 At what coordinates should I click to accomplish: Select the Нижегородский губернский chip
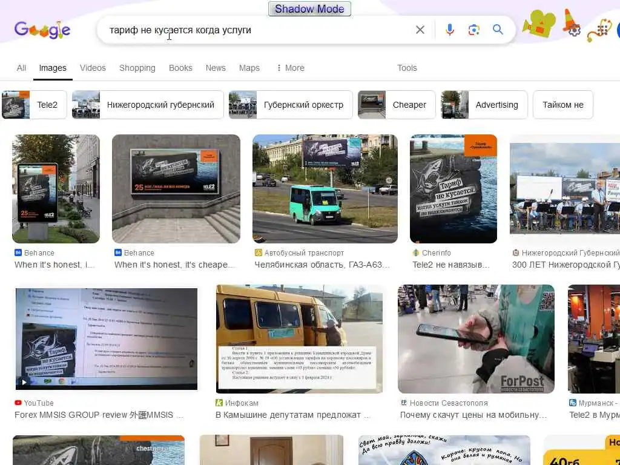(x=148, y=105)
